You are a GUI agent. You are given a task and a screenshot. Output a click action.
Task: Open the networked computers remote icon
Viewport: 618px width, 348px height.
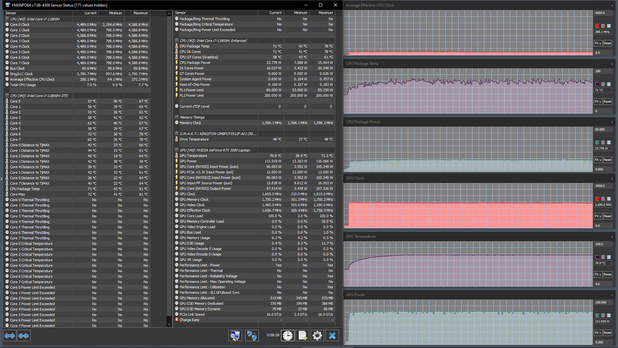pyautogui.click(x=252, y=335)
